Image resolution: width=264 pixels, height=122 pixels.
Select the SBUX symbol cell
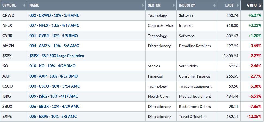tap(13, 107)
